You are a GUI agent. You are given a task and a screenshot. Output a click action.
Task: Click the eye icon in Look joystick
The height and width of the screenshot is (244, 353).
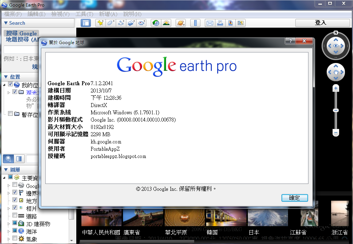coord(336,46)
